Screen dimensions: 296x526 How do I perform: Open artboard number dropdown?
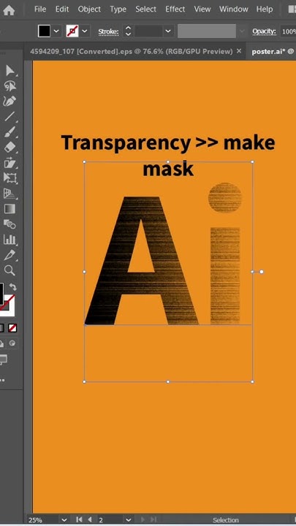[x=128, y=520]
